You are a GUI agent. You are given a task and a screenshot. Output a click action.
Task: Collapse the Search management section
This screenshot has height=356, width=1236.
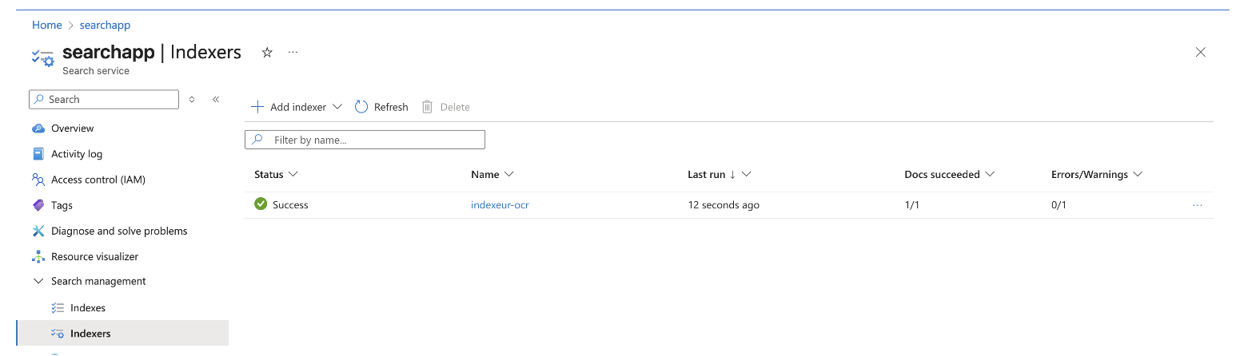point(38,281)
